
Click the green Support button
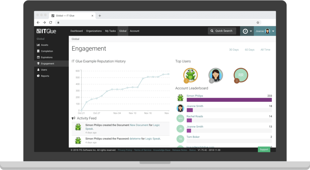pyautogui.click(x=264, y=149)
